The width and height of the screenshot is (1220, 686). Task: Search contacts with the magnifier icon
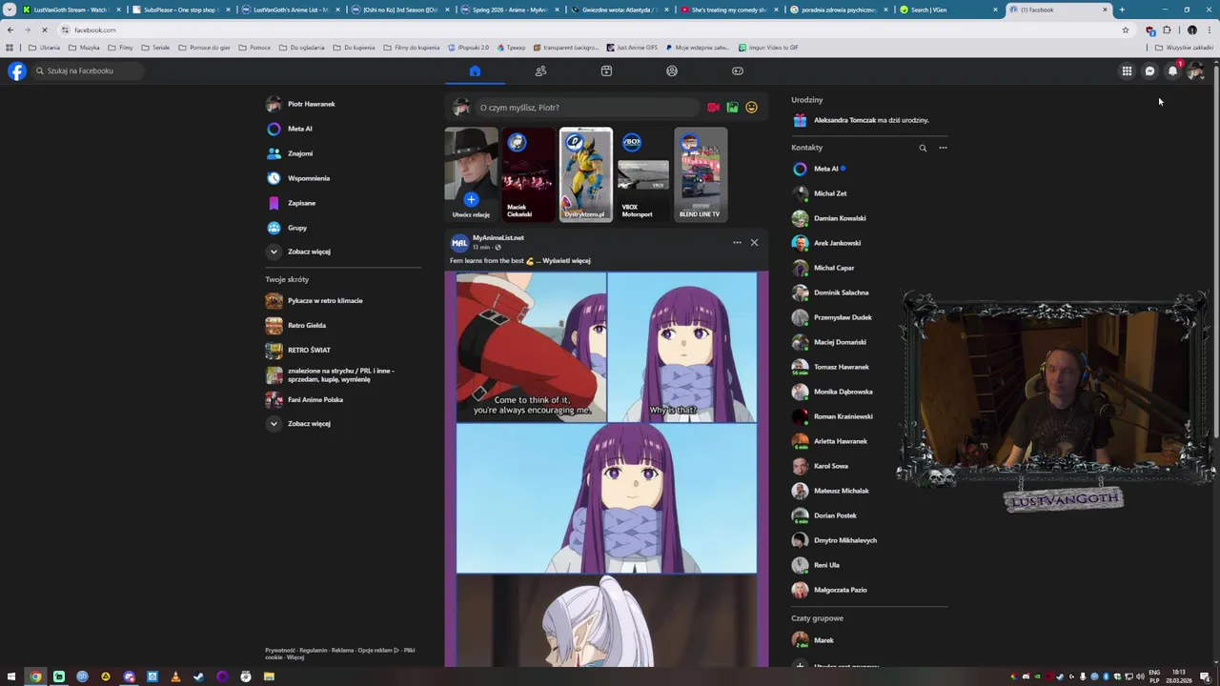click(923, 148)
